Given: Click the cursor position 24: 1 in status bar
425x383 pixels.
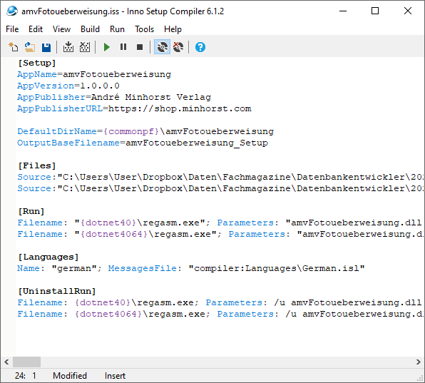Looking at the screenshot, I should pos(25,376).
